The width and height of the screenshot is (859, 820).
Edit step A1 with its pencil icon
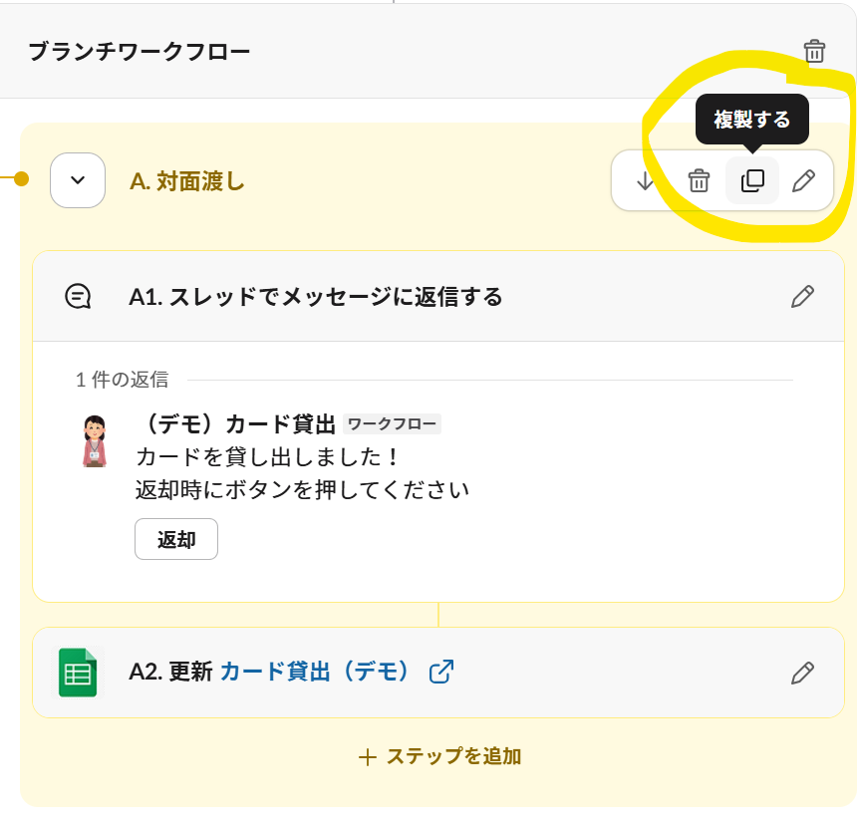(802, 296)
